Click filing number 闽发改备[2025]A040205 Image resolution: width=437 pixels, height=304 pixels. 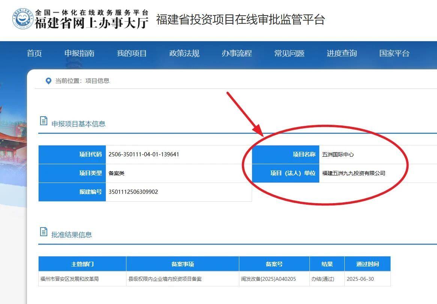click(x=269, y=279)
